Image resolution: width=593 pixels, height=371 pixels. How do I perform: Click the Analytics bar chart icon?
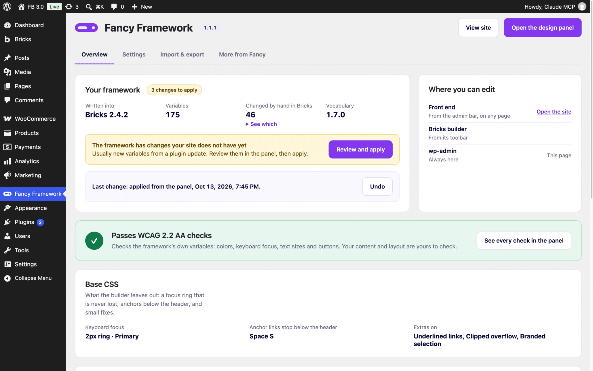pyautogui.click(x=7, y=161)
